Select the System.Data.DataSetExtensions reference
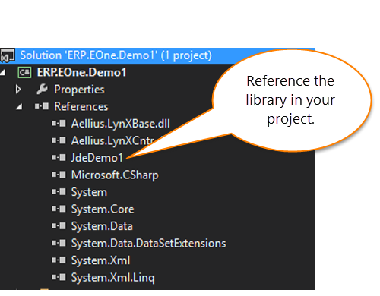Image resolution: width=380 pixels, height=296 pixels. click(x=148, y=244)
